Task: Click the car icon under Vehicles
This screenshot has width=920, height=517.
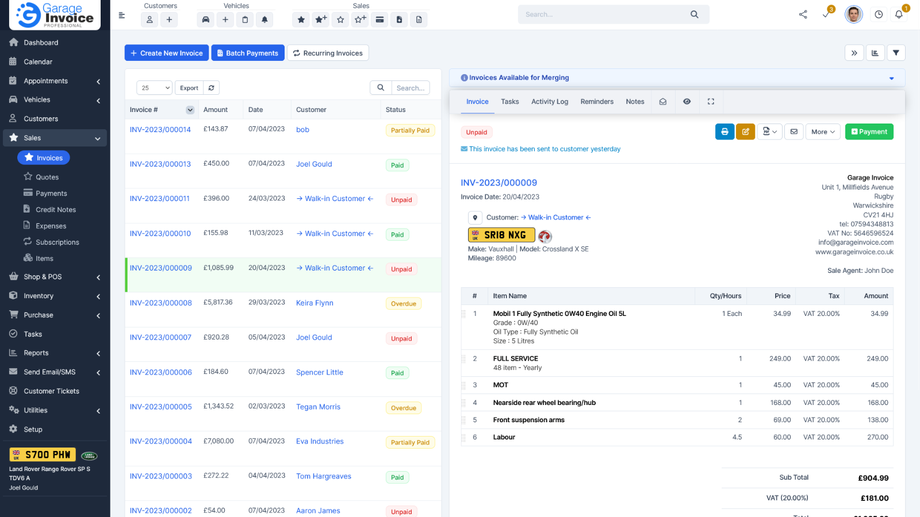Action: [206, 20]
